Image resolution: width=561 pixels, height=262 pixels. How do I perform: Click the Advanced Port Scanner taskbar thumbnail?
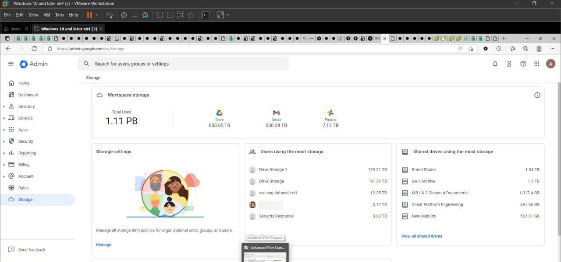click(x=265, y=253)
